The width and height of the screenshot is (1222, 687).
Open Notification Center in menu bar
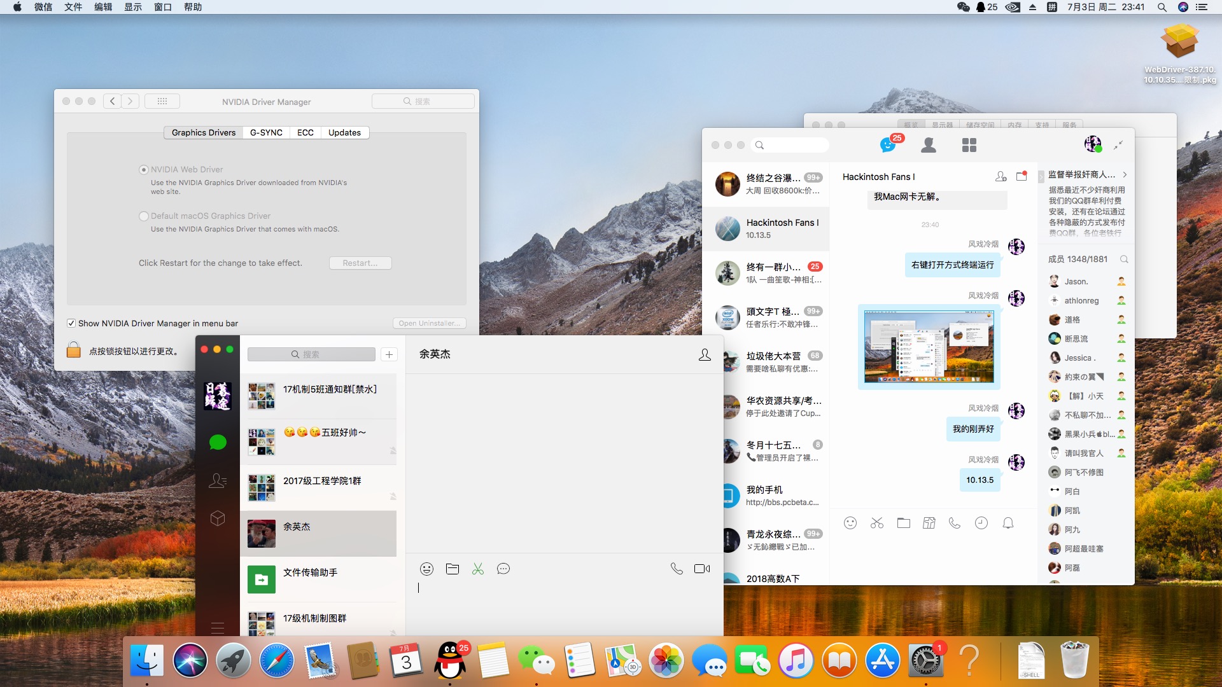pyautogui.click(x=1202, y=7)
